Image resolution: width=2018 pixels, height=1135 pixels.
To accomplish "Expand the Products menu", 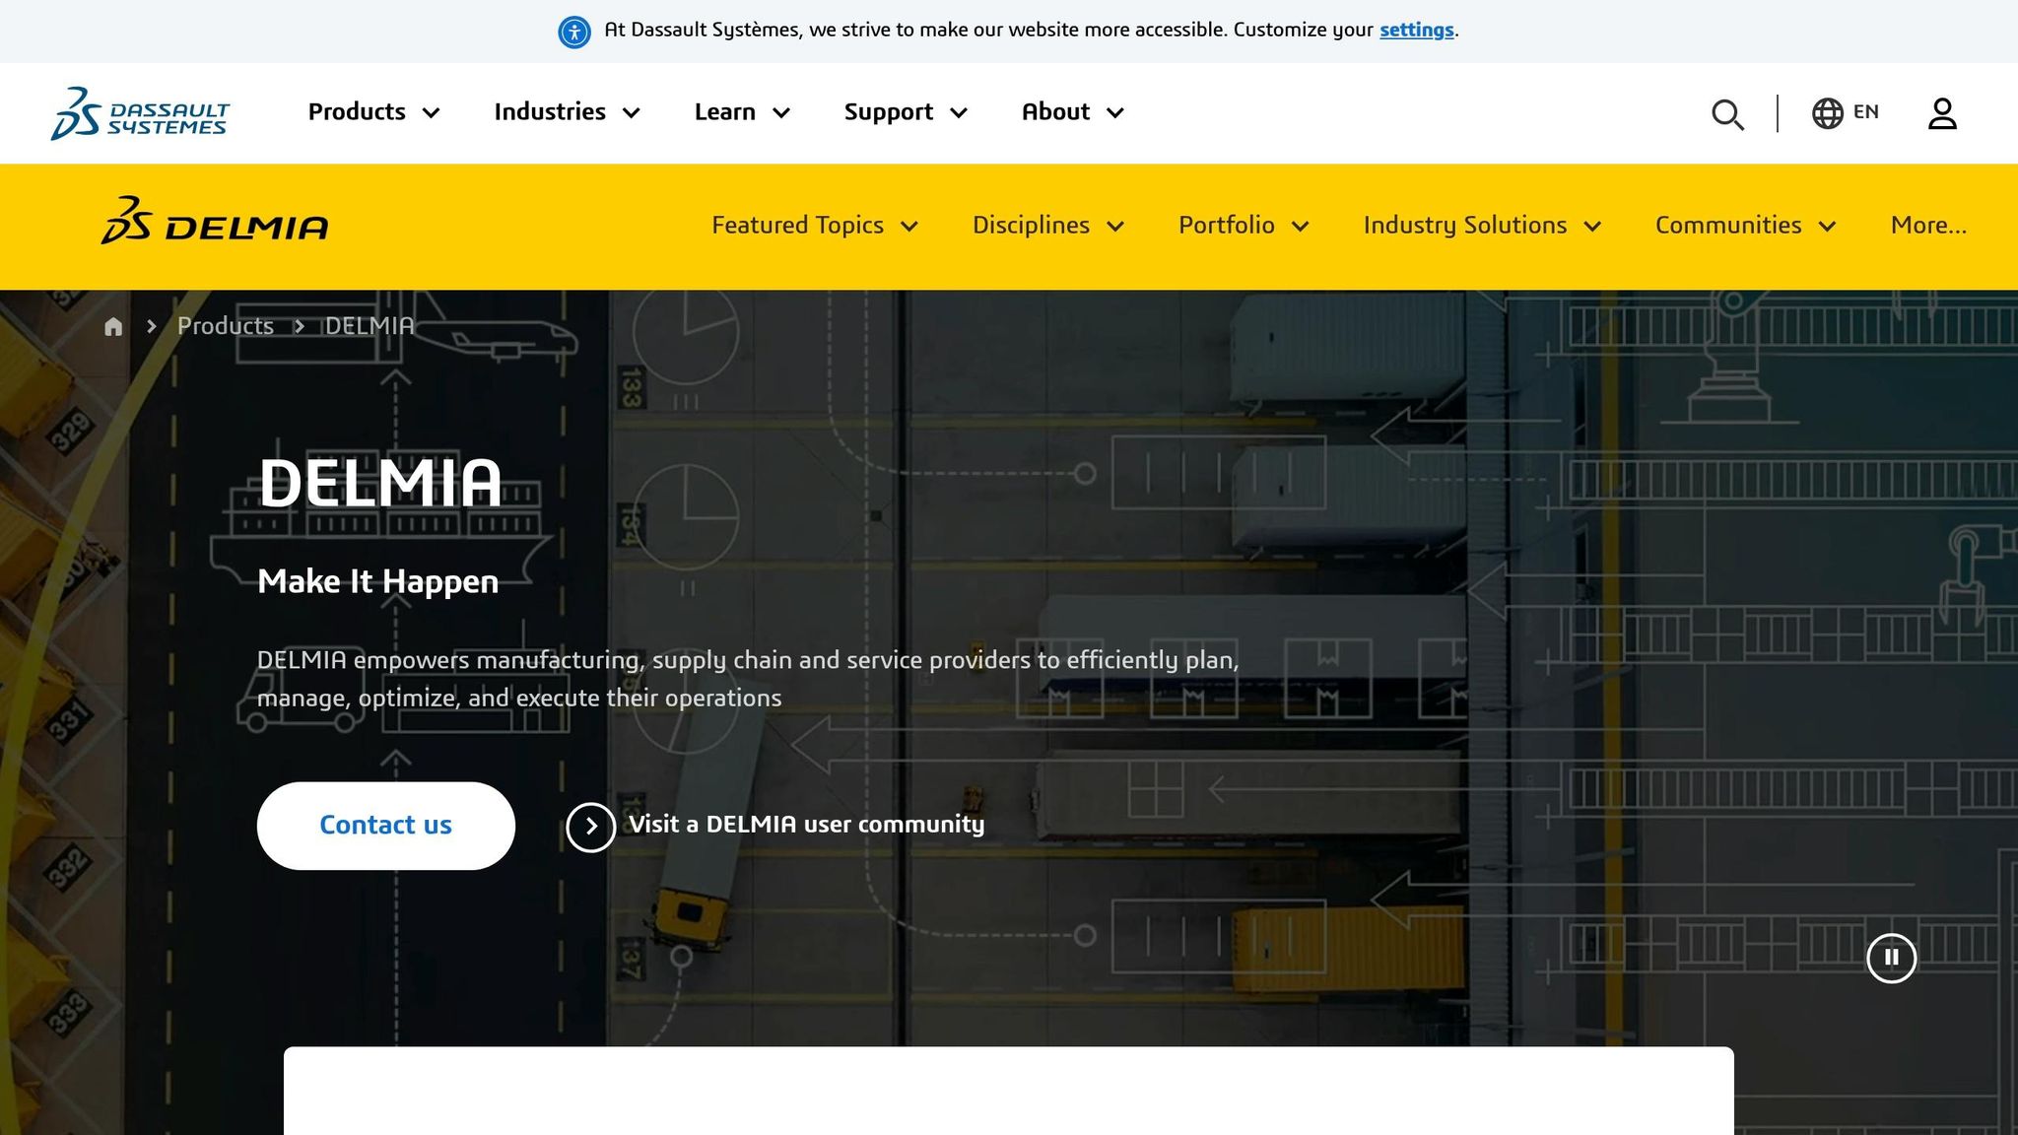I will [x=373, y=112].
